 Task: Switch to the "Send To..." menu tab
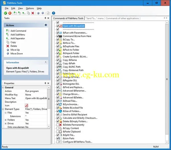[95, 18]
